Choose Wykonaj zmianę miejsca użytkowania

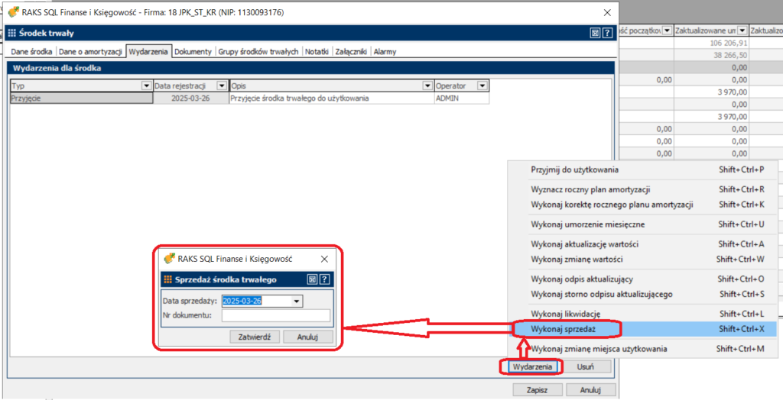[x=643, y=349]
